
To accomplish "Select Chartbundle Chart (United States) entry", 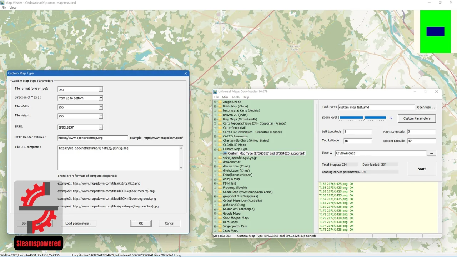I will click(x=246, y=141).
